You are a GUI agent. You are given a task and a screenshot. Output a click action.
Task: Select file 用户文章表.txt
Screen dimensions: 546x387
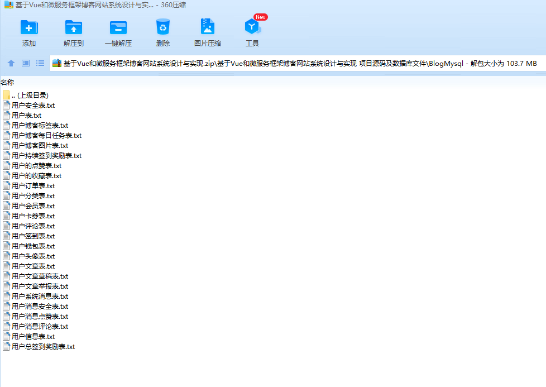29,266
